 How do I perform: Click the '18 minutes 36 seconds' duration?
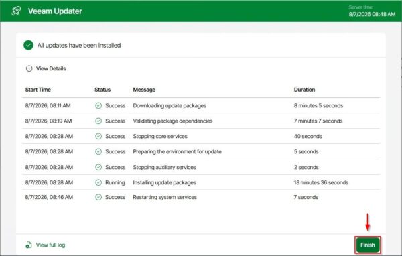321,182
